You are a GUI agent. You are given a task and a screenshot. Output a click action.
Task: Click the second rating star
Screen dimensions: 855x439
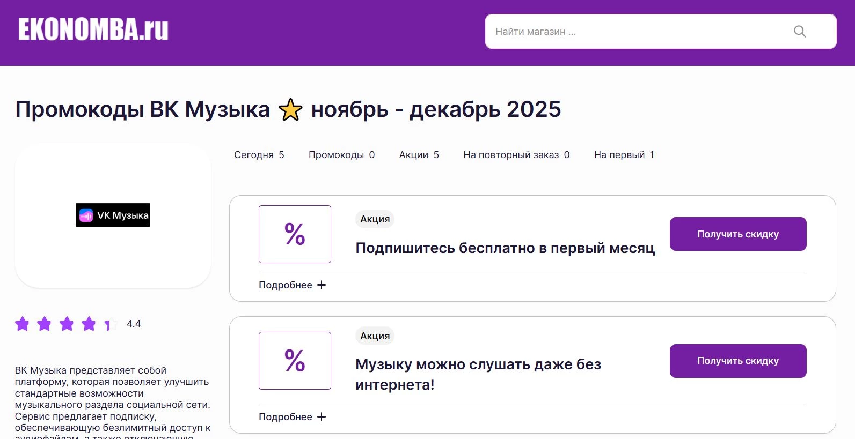pyautogui.click(x=44, y=324)
